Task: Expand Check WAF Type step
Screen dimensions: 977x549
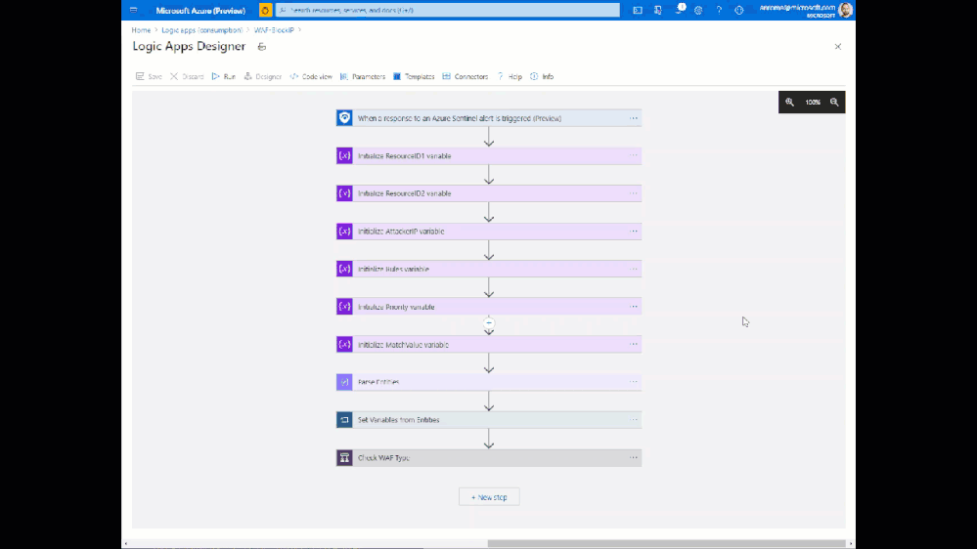Action: click(x=489, y=457)
